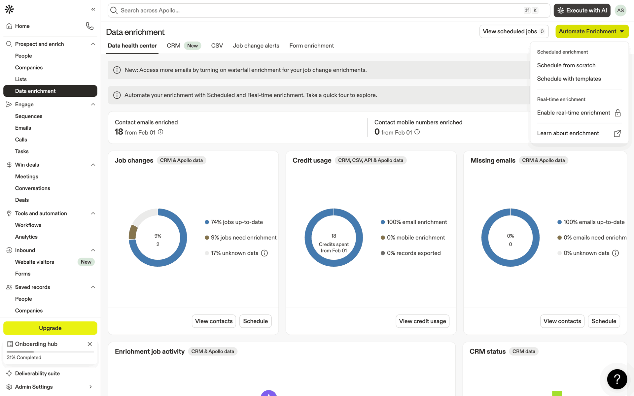The width and height of the screenshot is (634, 396).
Task: Collapse Tools and automation section chevron
Action: pos(93,213)
